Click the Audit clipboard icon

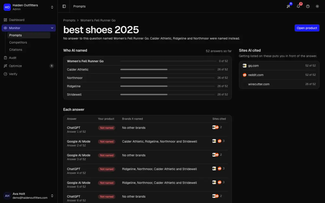point(5,58)
